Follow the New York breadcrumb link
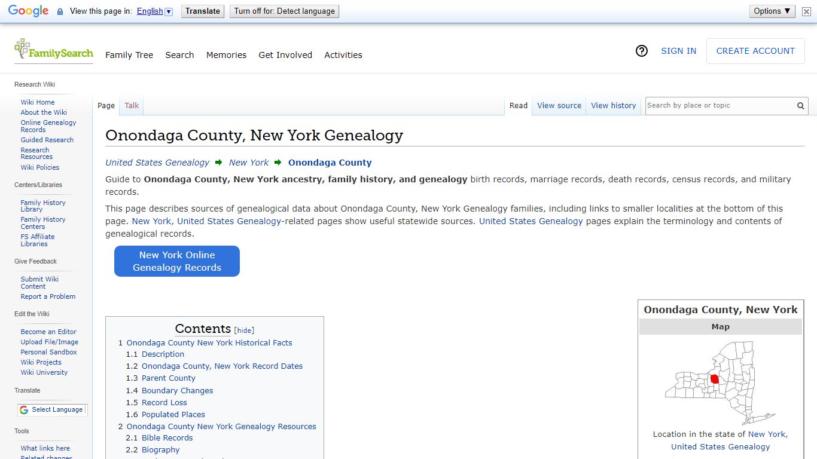 pos(249,163)
